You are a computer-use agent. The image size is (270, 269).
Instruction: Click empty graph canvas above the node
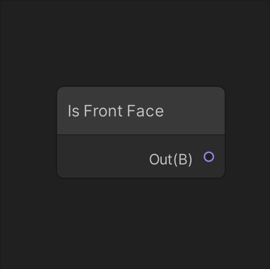tap(135, 43)
